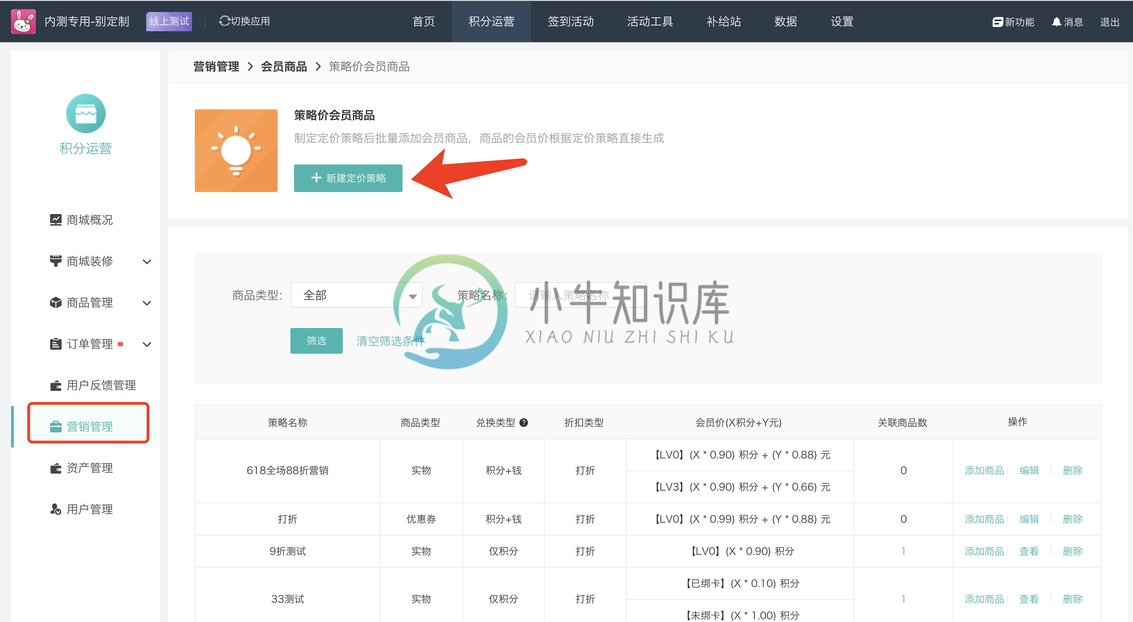Click the 商品管理 box icon
This screenshot has width=1133, height=622.
coord(56,302)
